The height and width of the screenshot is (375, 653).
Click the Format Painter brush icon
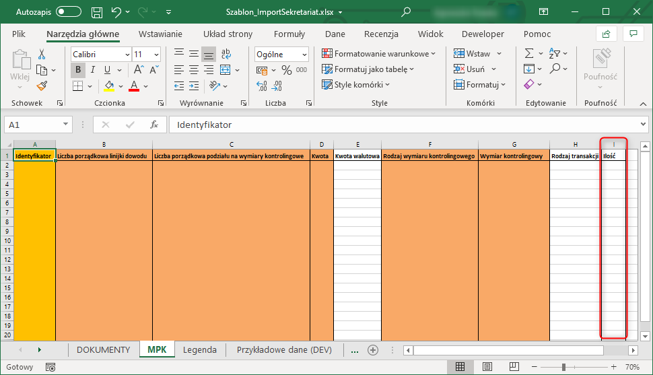pyautogui.click(x=42, y=86)
